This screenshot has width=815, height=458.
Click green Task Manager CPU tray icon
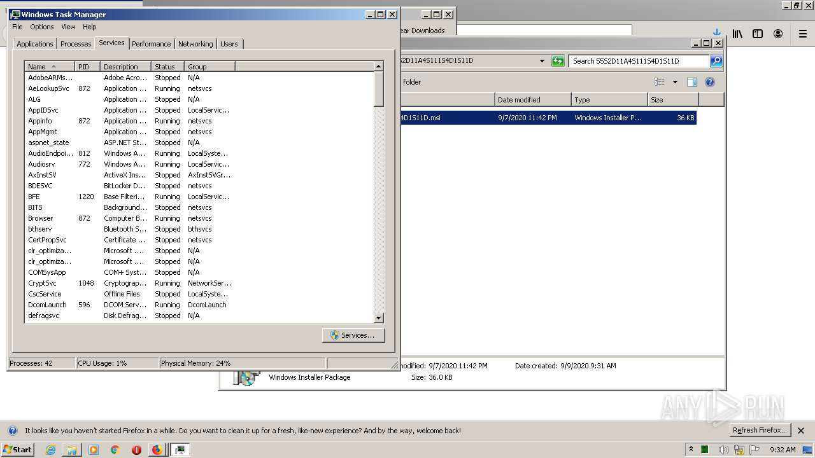[x=705, y=450]
